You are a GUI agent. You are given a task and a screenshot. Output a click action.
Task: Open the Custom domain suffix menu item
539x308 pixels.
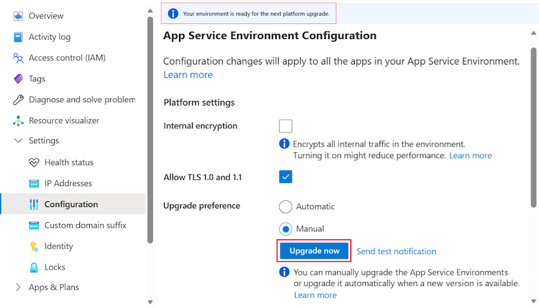[x=85, y=225]
